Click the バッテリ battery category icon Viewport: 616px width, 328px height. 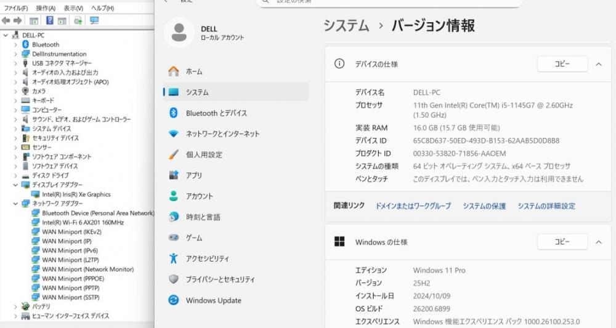point(25,306)
